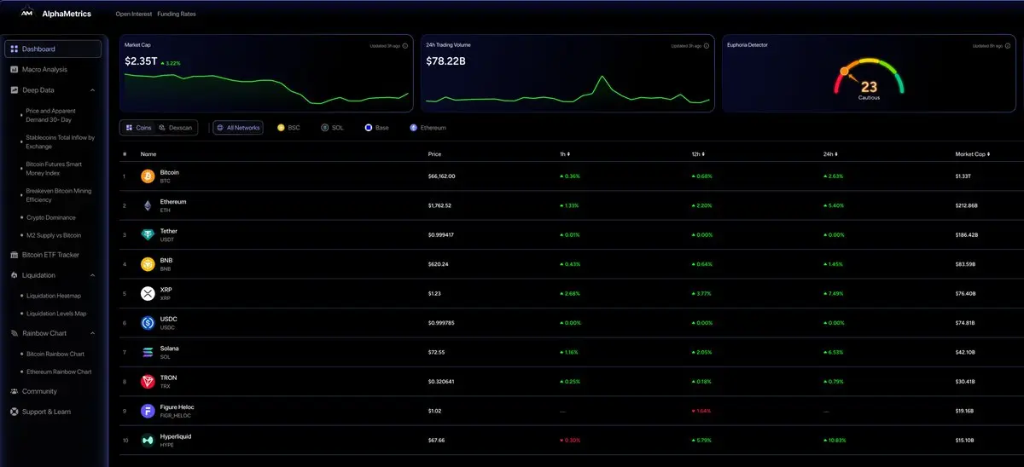The width and height of the screenshot is (1024, 467).
Task: Click the Market Cap value $2.35T
Action: tap(141, 61)
